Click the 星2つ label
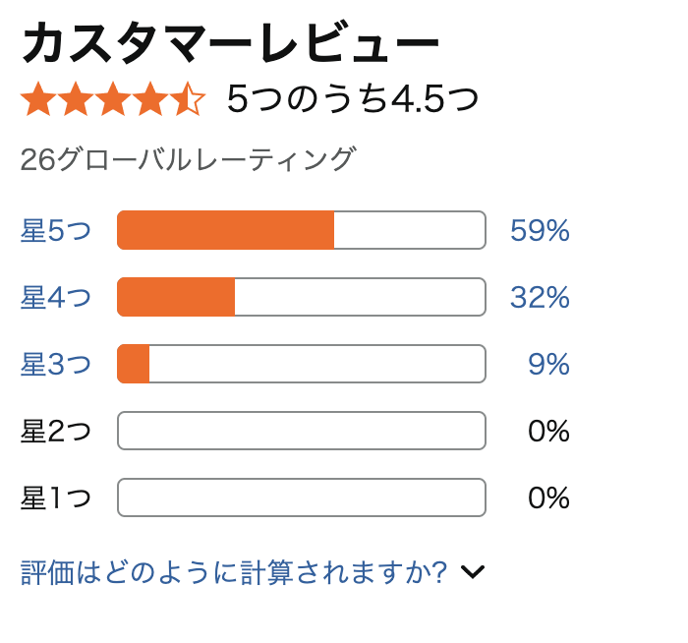Screen dimensions: 688x643 [56, 432]
